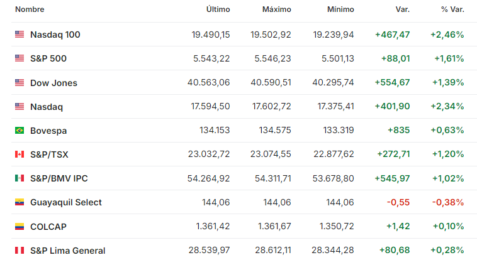Image resolution: width=477 pixels, height=260 pixels.
Task: Click the US flag next to S&P 500
Action: point(20,58)
